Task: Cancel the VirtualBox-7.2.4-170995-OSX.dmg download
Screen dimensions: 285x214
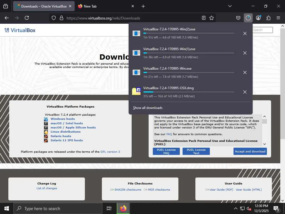Action: (245, 92)
